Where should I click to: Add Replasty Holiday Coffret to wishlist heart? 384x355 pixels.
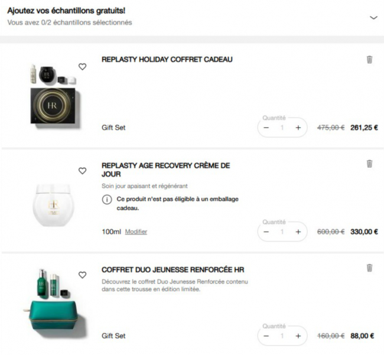click(x=82, y=67)
